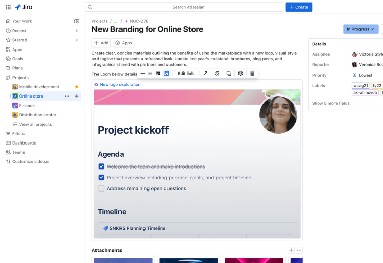This screenshot has width=383, height=263.
Task: Click the unlink icon in link toolbar
Action: tap(217, 74)
